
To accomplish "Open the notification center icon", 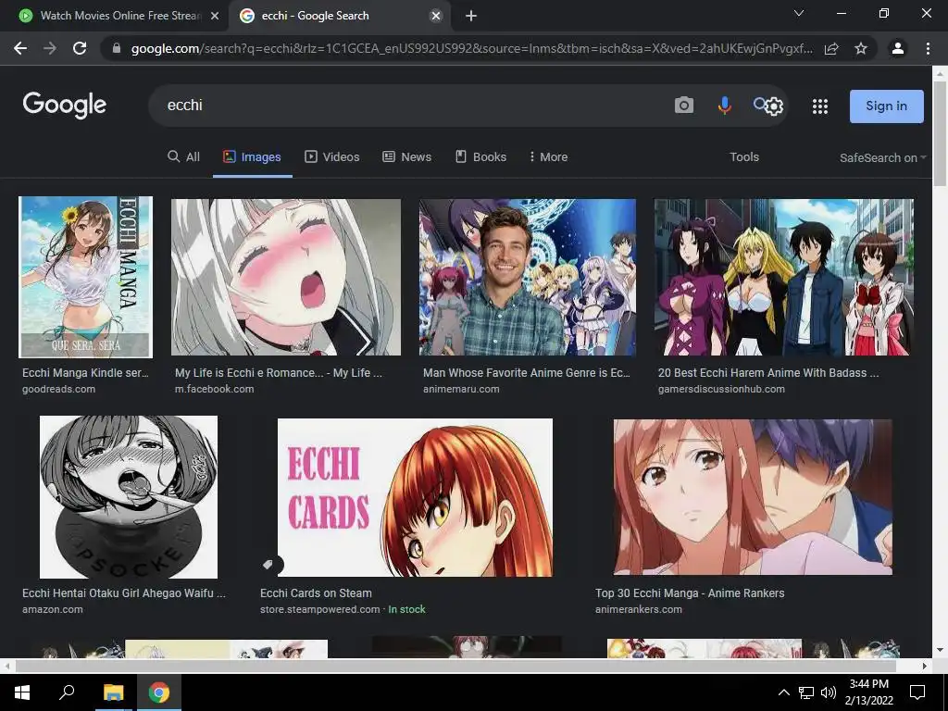I will click(x=917, y=692).
